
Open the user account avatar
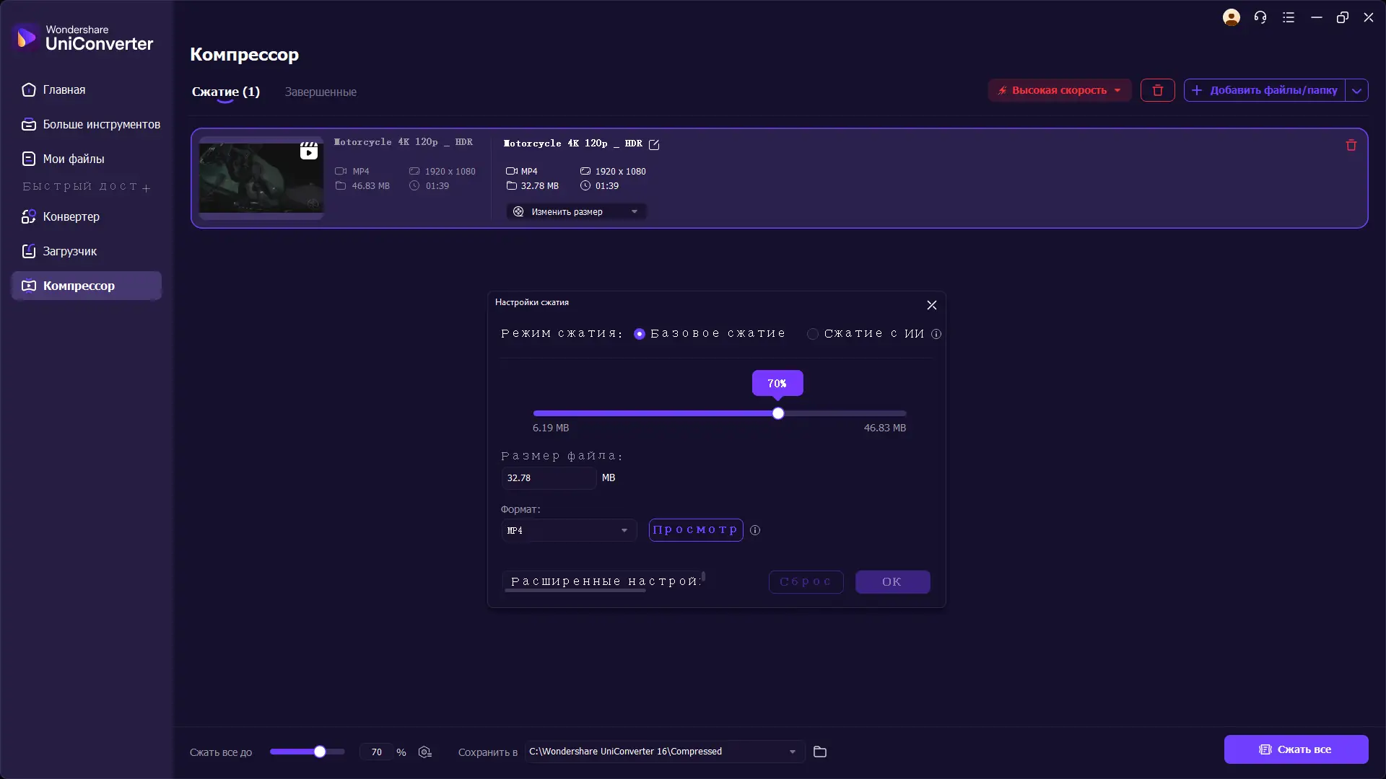[1232, 17]
